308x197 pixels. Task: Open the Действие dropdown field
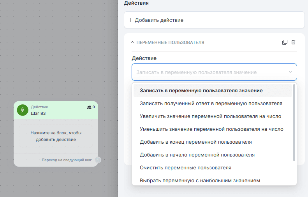[x=214, y=72]
